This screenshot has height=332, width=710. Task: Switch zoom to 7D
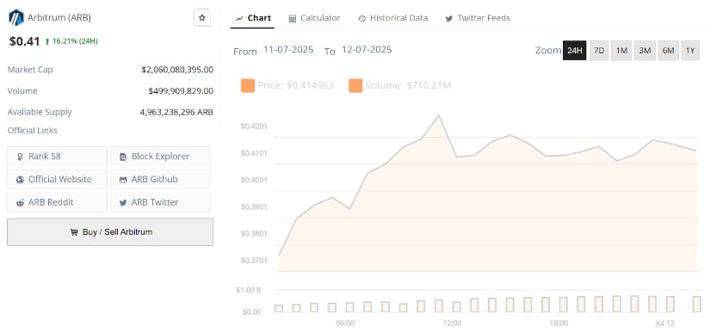(x=599, y=51)
